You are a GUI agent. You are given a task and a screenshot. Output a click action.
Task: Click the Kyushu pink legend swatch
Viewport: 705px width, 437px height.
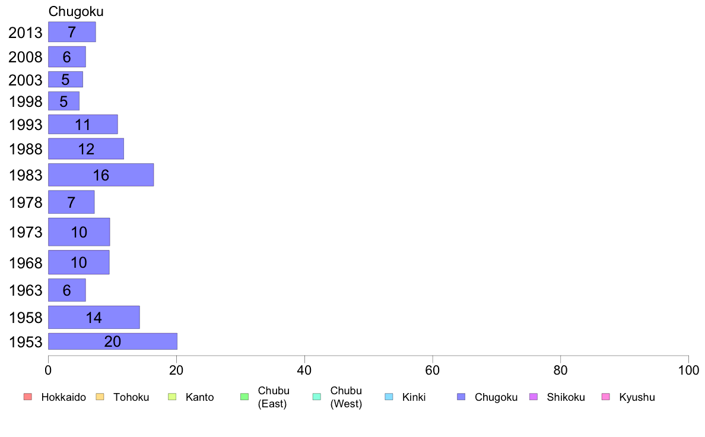(606, 397)
